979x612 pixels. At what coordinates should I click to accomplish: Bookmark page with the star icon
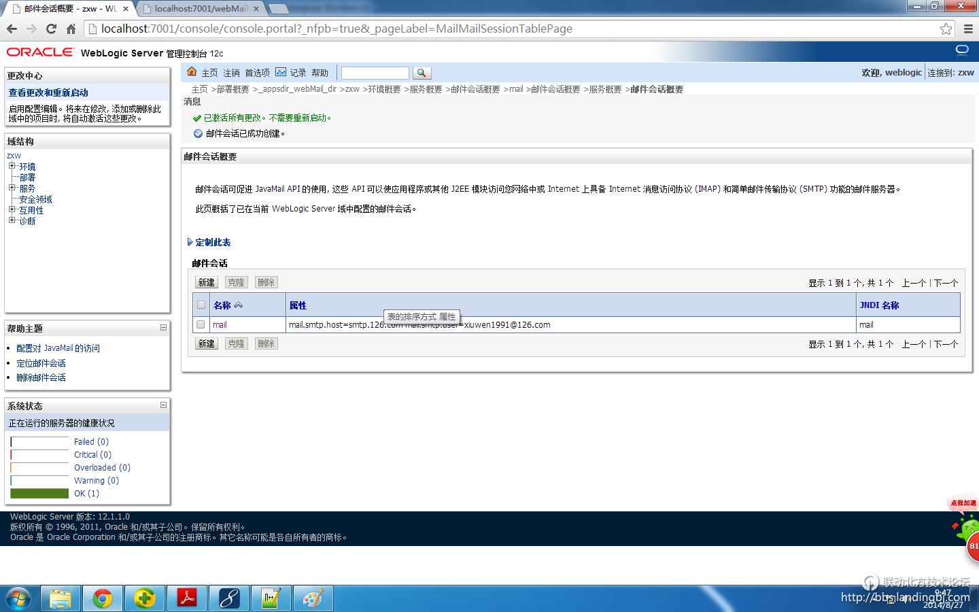coord(946,29)
